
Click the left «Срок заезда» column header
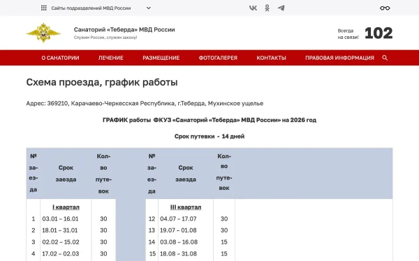pos(66,173)
